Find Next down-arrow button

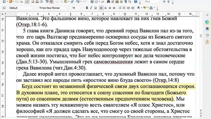164,1
